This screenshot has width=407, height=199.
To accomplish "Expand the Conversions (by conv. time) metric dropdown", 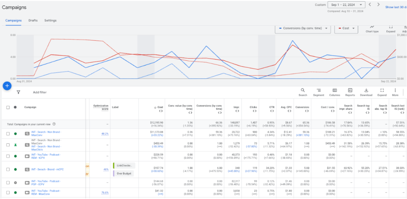I will click(x=303, y=29).
